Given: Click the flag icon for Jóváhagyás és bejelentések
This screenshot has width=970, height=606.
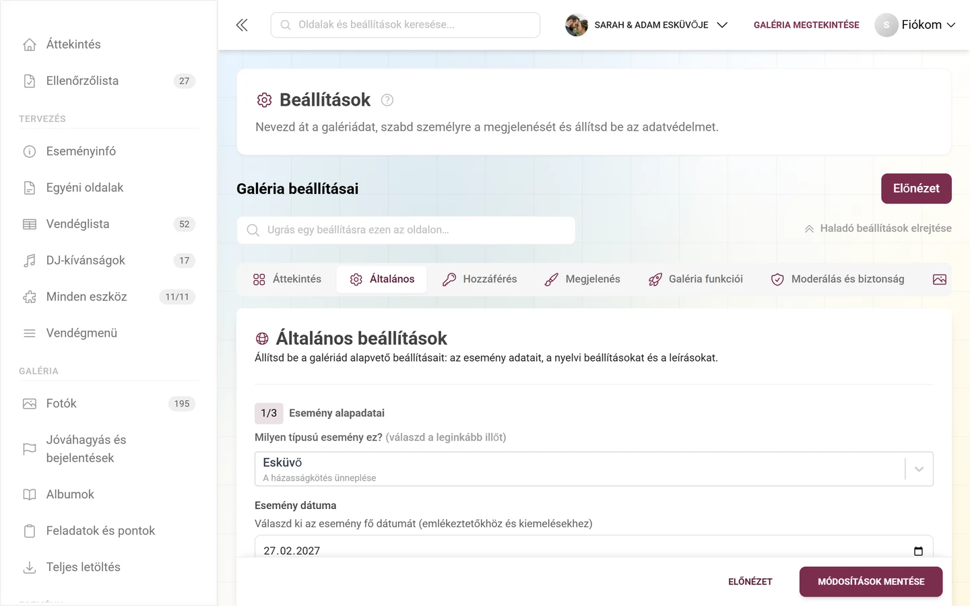Looking at the screenshot, I should [x=30, y=449].
